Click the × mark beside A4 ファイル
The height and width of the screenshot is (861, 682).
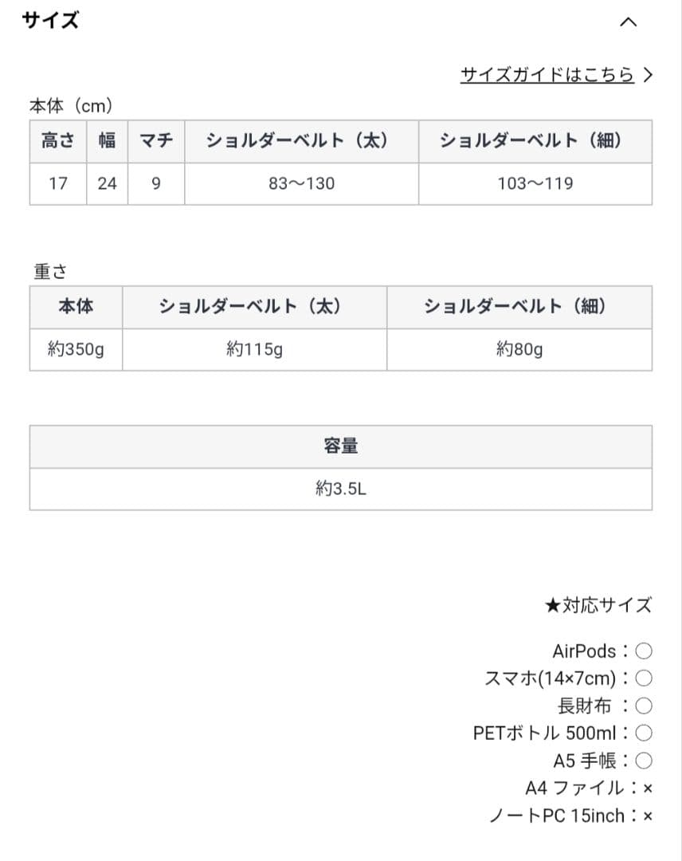tap(647, 788)
